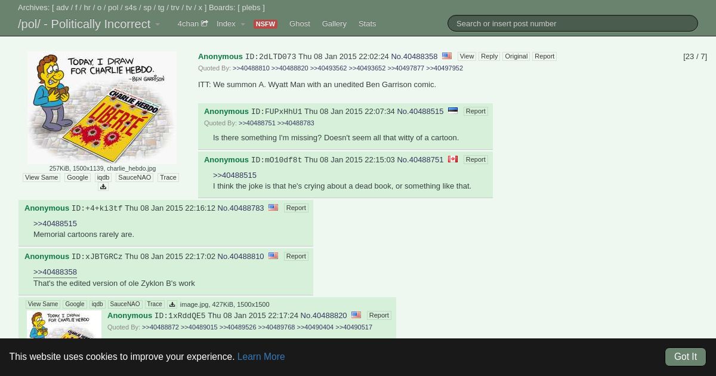Open the 4chan external link
The height and width of the screenshot is (376, 716).
pyautogui.click(x=192, y=24)
